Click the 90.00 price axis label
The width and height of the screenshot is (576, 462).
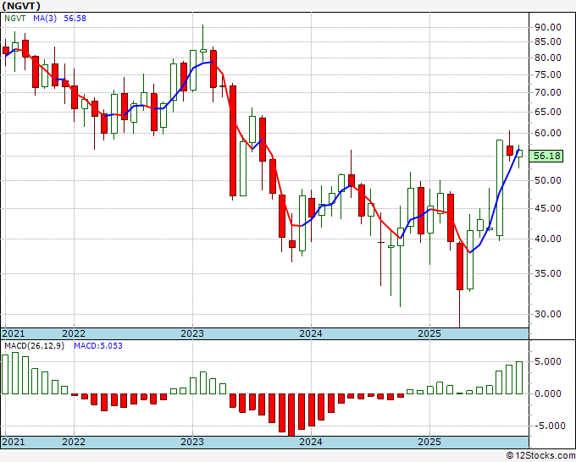click(x=548, y=28)
